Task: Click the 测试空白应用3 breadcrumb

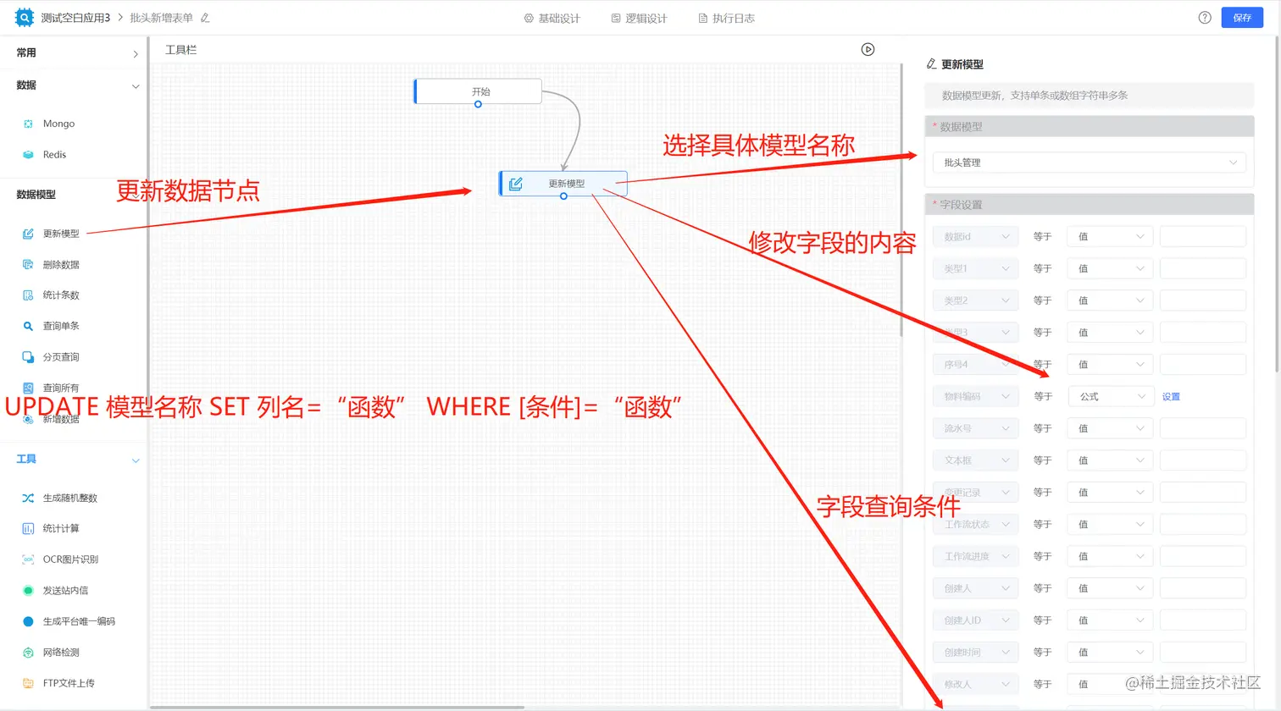Action: coord(75,18)
